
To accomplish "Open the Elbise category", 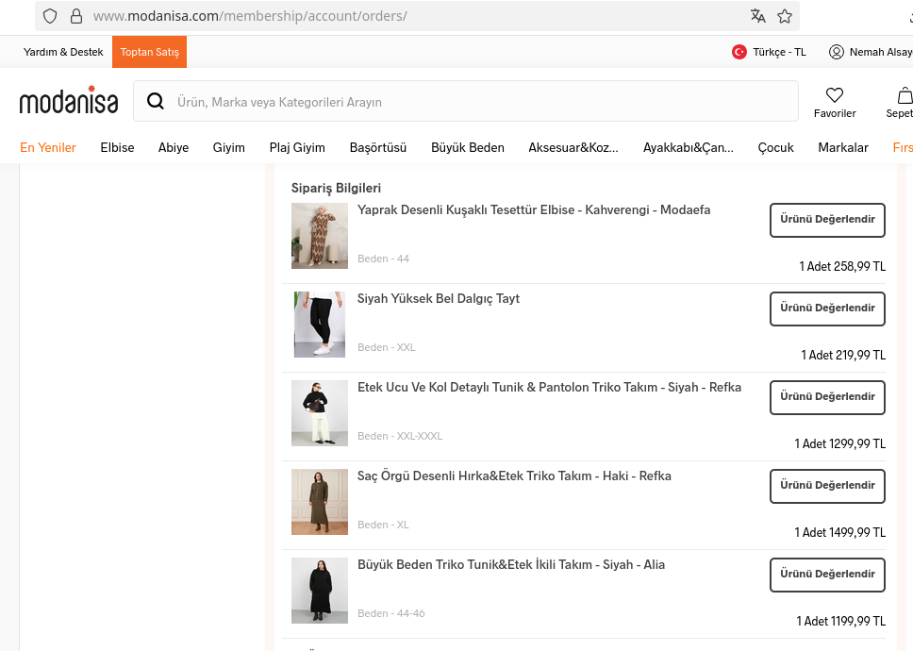I will pyautogui.click(x=117, y=147).
